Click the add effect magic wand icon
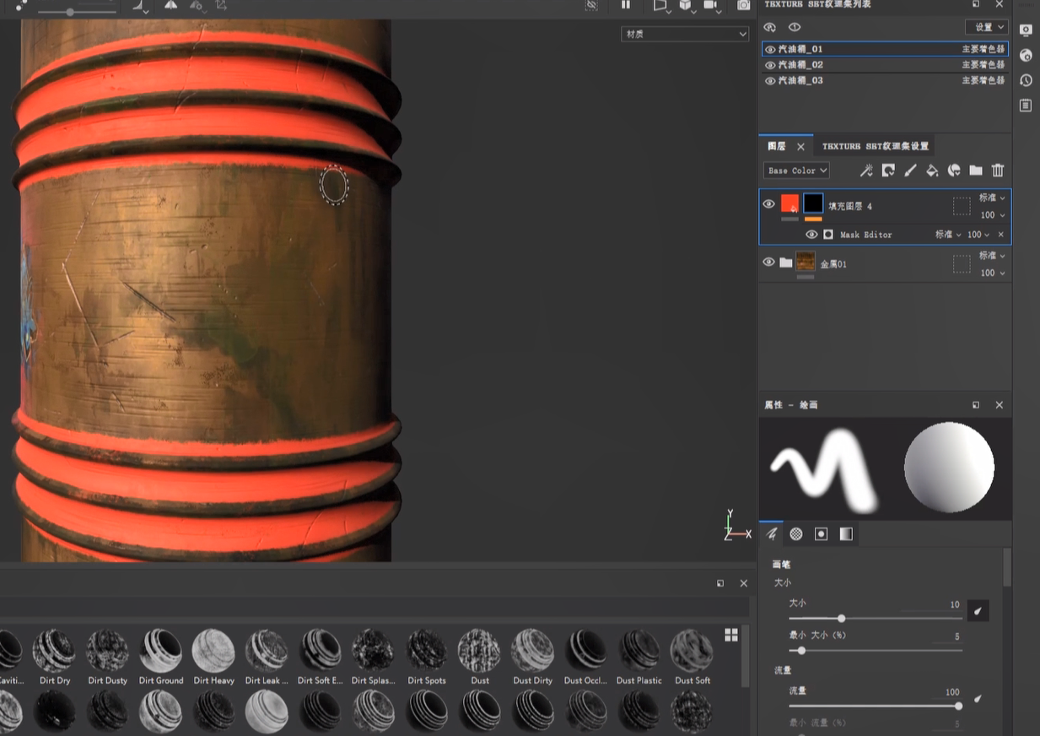The image size is (1040, 736). point(866,170)
